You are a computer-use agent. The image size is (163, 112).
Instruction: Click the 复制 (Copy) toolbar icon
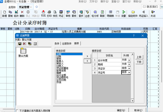tap(10, 14)
